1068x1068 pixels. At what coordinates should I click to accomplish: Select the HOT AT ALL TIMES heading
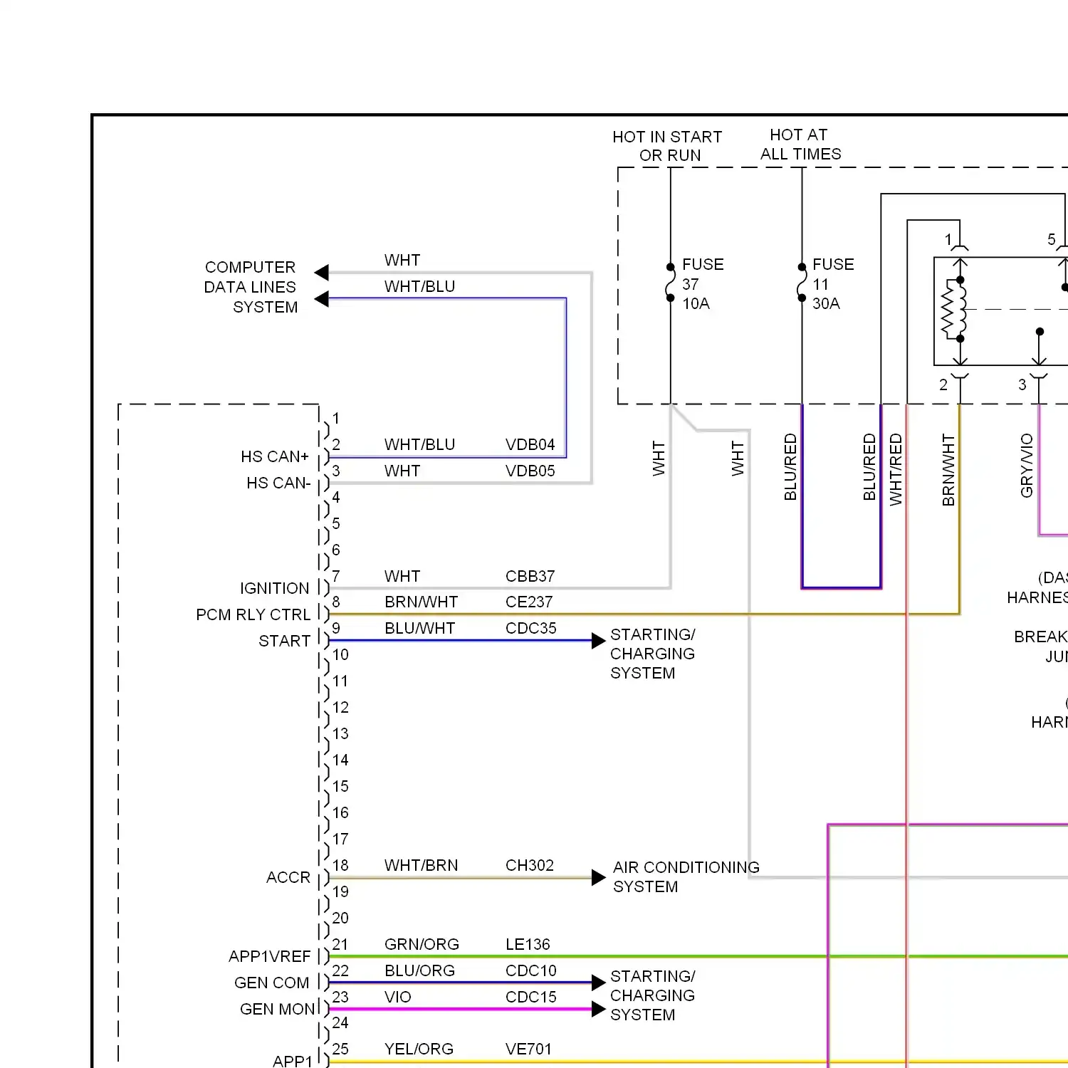point(800,145)
